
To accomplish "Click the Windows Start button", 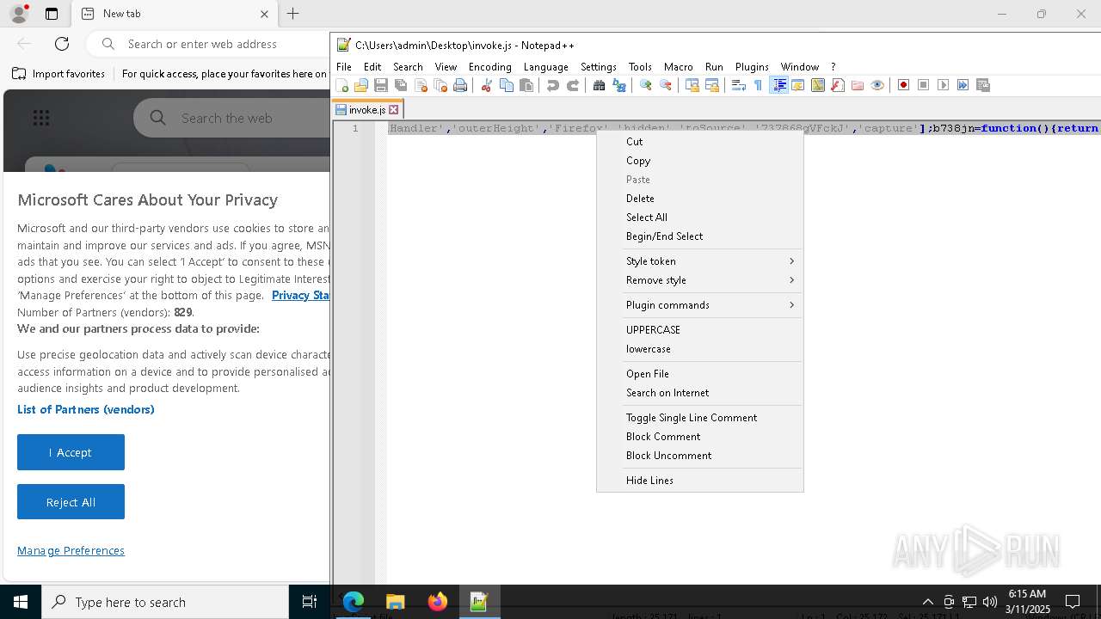I will click(21, 602).
